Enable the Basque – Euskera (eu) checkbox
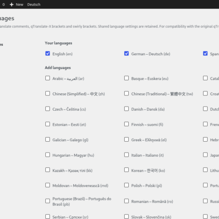This screenshot has height=219, width=219. (126, 78)
